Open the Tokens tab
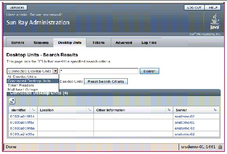This screenshot has height=154, width=227. click(98, 43)
